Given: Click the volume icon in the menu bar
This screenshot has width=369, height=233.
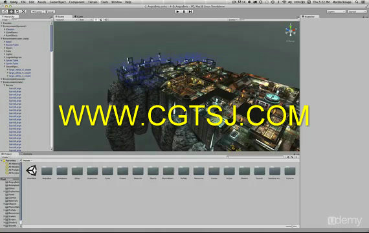Looking at the screenshot, I should pyautogui.click(x=290, y=2).
